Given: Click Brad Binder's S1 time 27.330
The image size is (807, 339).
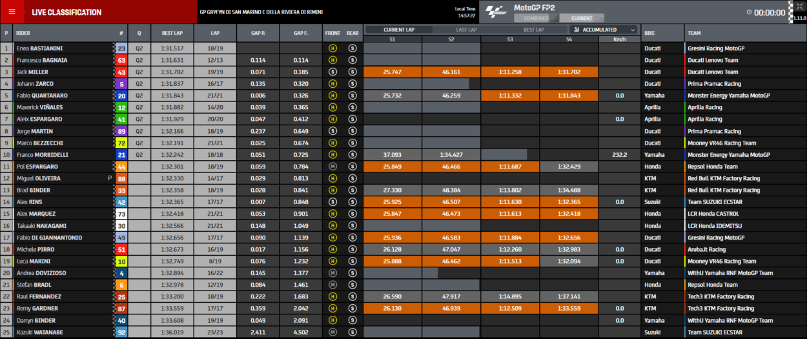Looking at the screenshot, I should click(393, 190).
